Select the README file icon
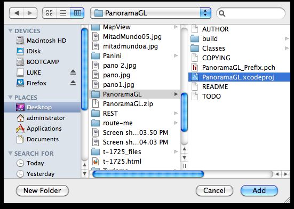Screen dimensions: 294x209 click(195, 87)
